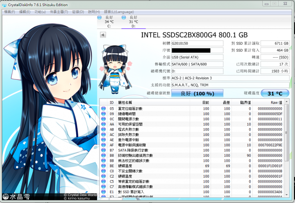Select the 重定位磁區計數 attribute row
Viewport: 295px width, 203px height.
pos(192,108)
